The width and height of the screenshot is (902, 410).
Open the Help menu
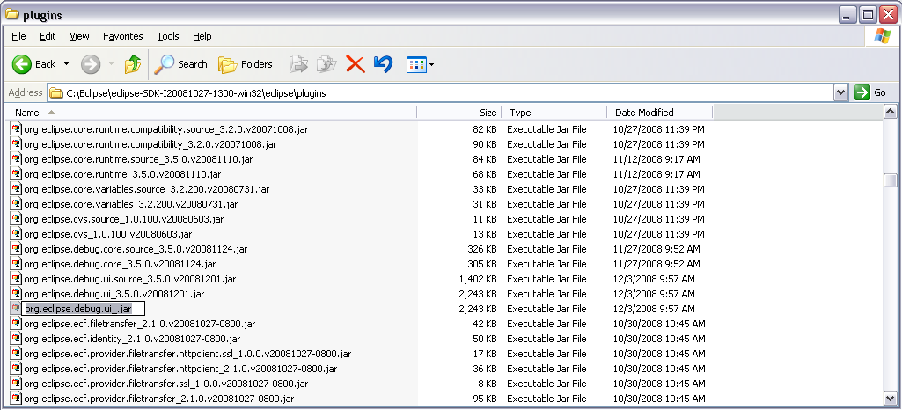[202, 36]
